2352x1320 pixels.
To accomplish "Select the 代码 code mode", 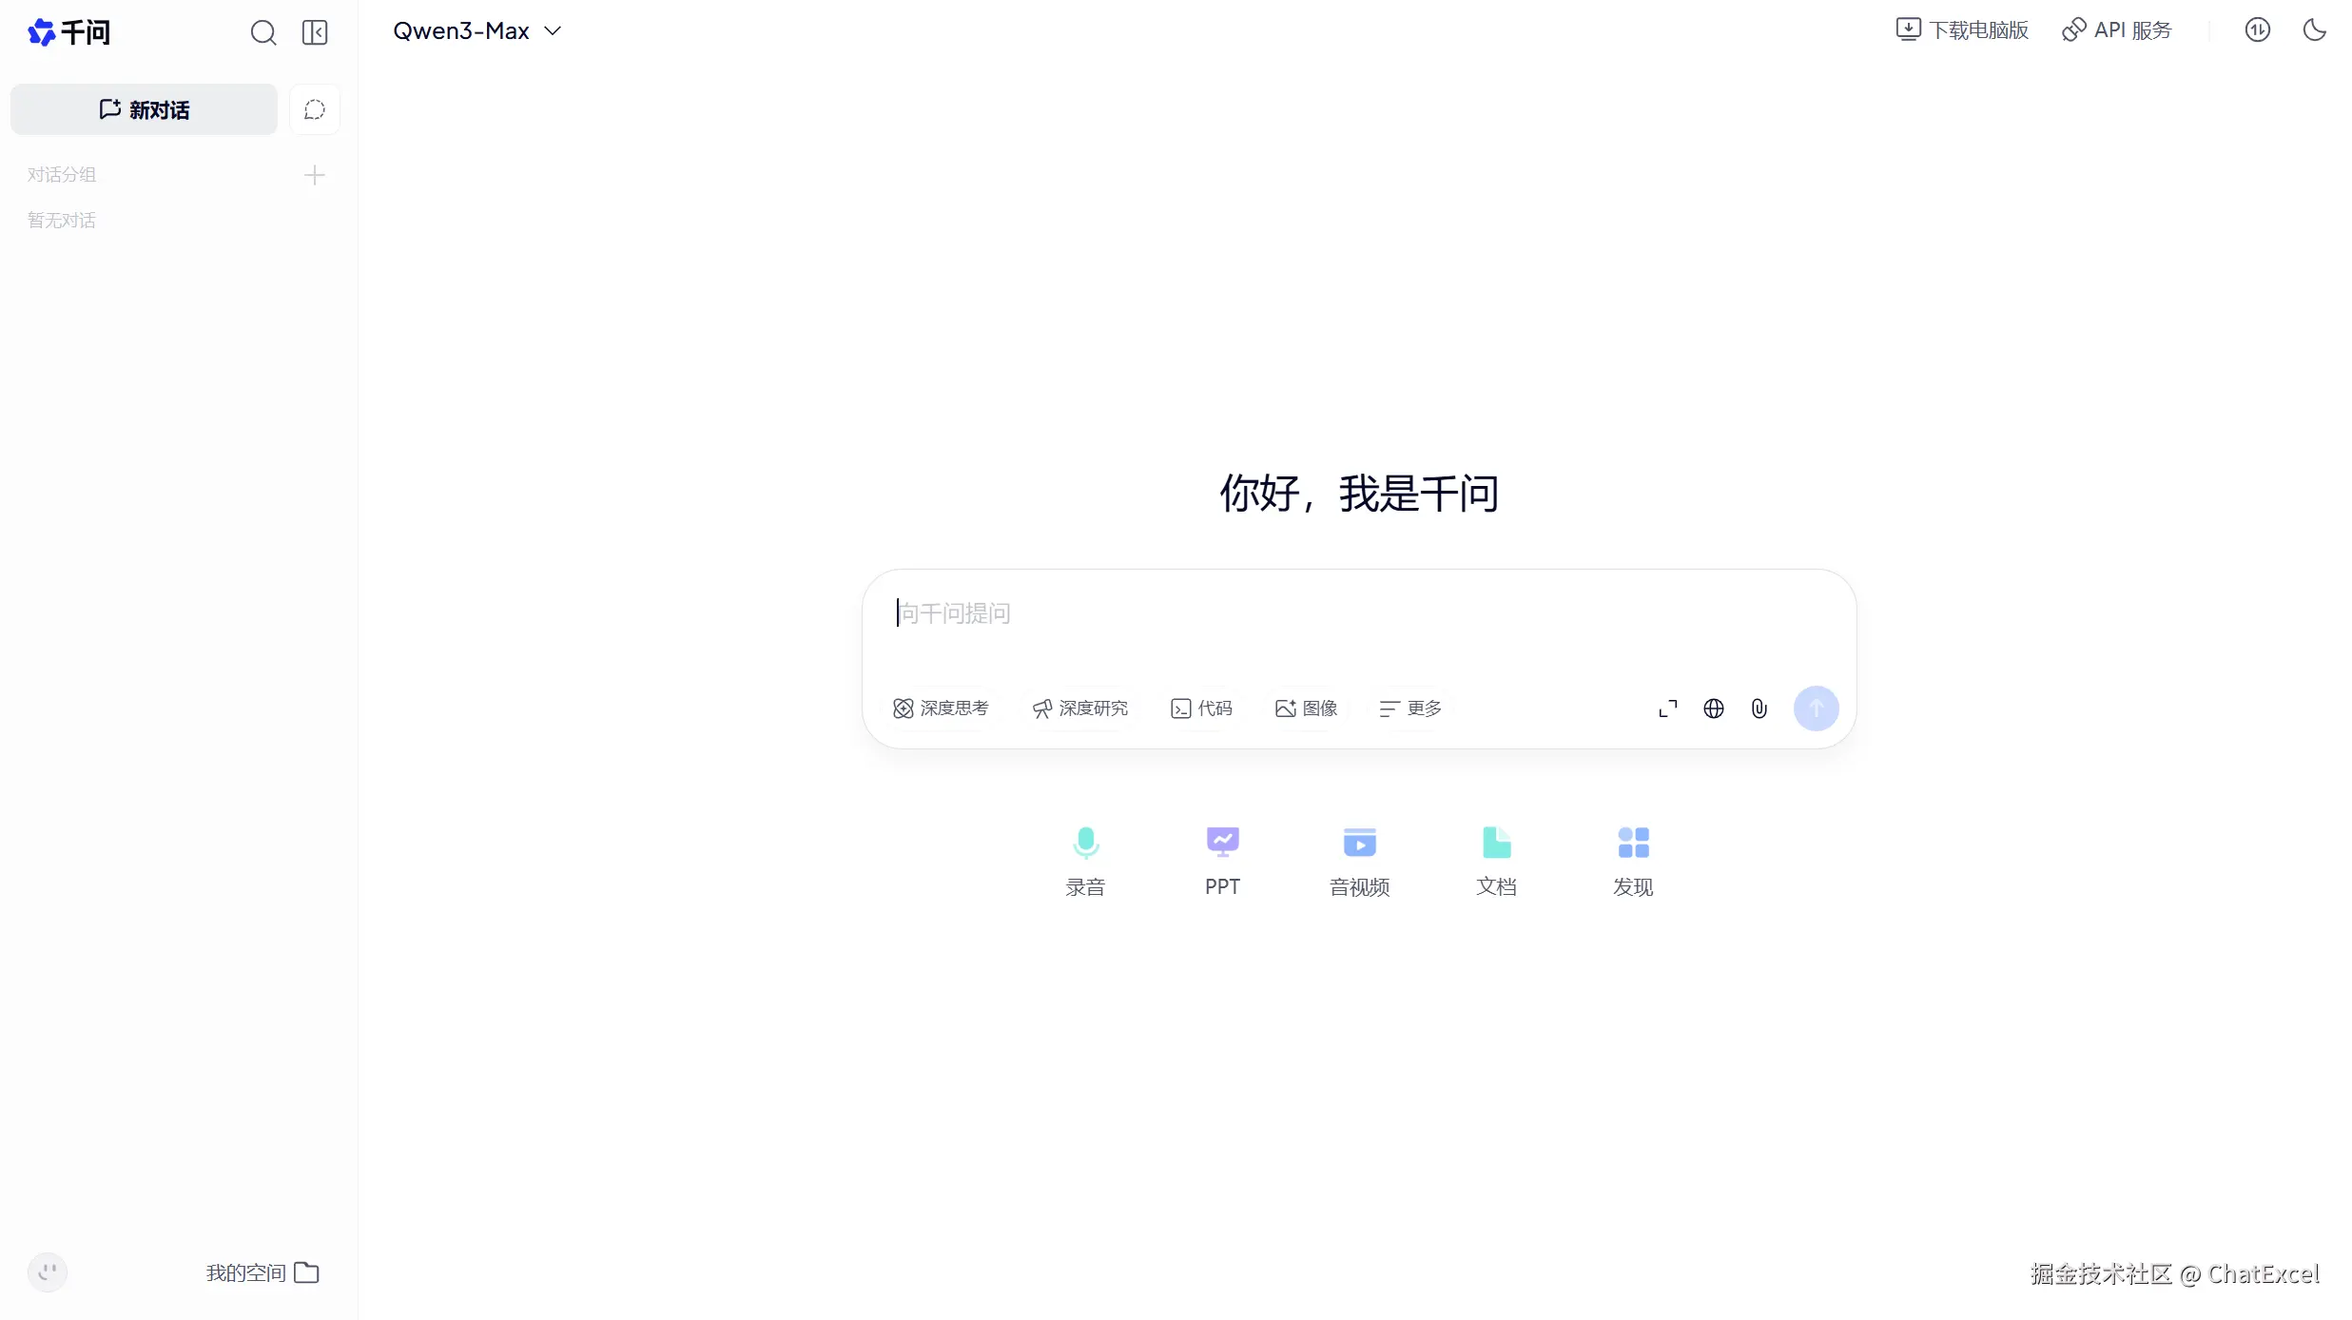I will point(1201,709).
